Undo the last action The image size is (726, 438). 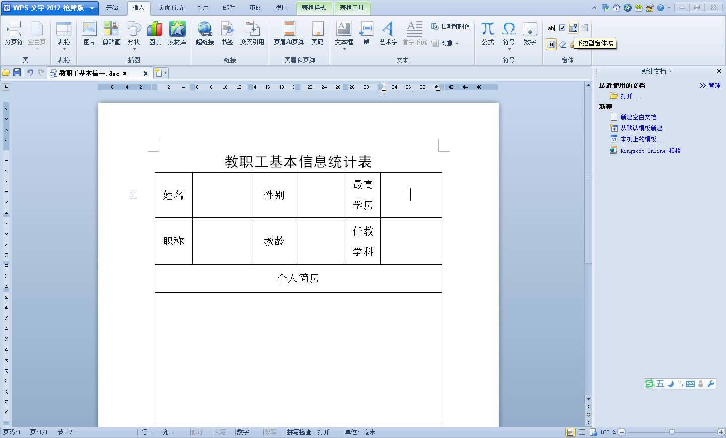coord(30,72)
